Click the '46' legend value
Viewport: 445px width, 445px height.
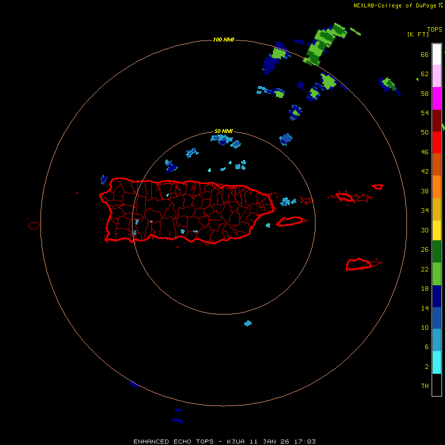click(x=425, y=152)
